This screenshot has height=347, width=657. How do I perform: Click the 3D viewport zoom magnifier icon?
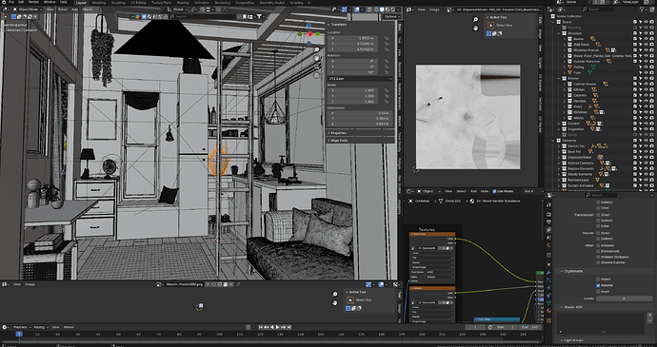click(x=317, y=49)
